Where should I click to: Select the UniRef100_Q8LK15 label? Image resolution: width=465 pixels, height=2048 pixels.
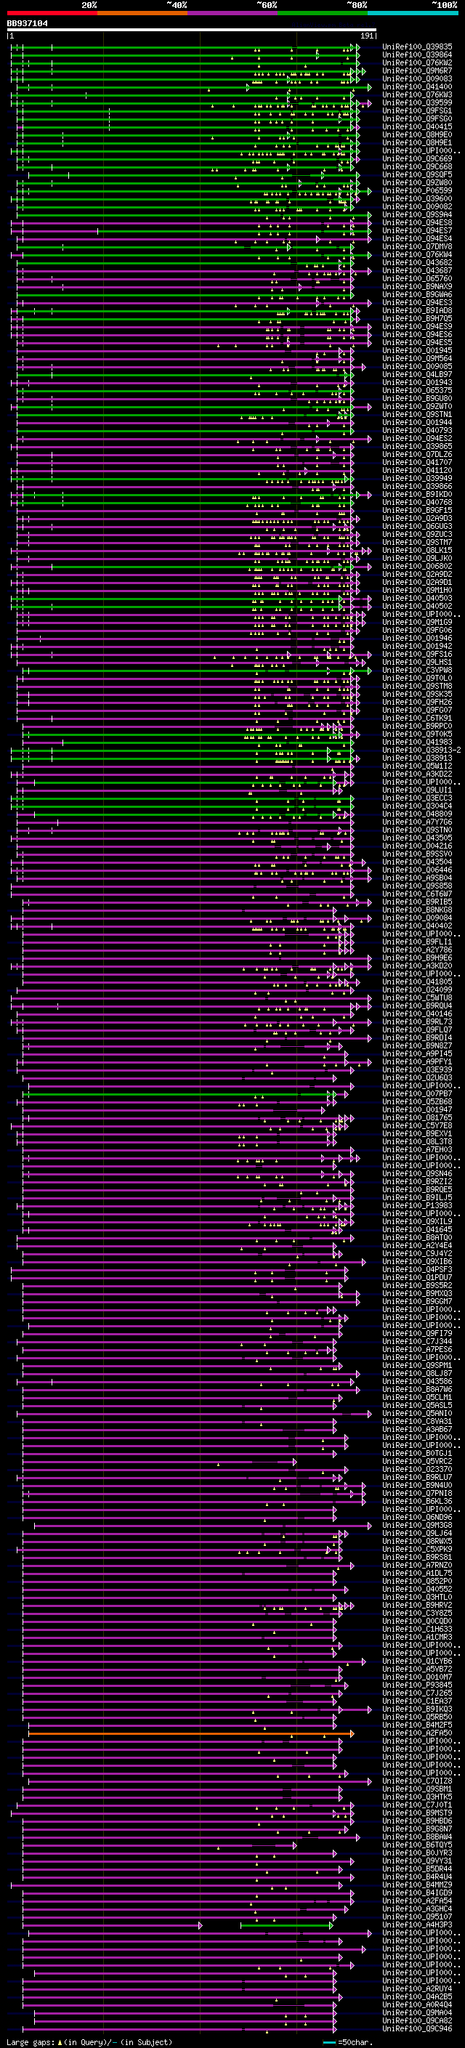point(417,550)
